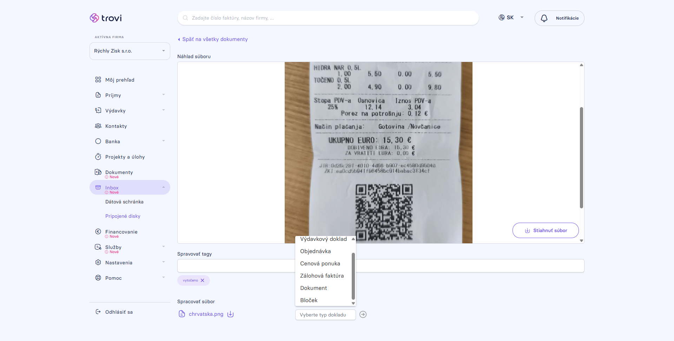The height and width of the screenshot is (341, 674).
Task: Collapse the Inbox menu
Action: 163,187
